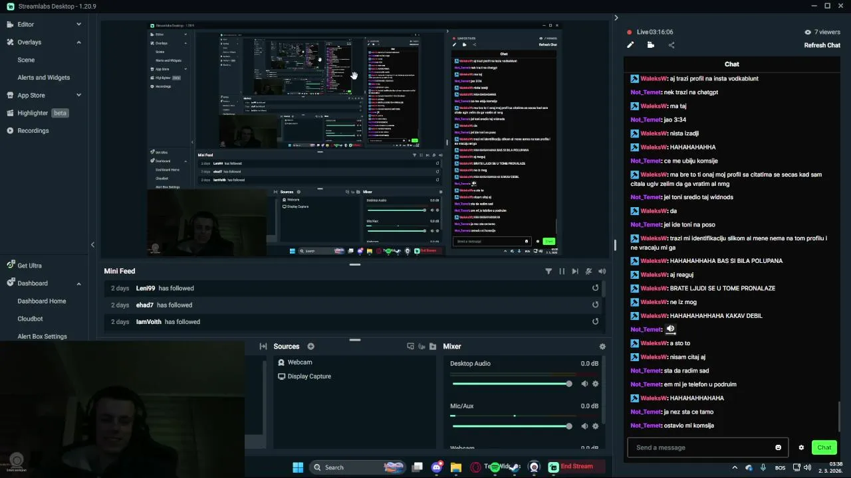Toggle Mini Feed alert volume speaker
Viewport: 851px width, 478px height.
pos(602,272)
